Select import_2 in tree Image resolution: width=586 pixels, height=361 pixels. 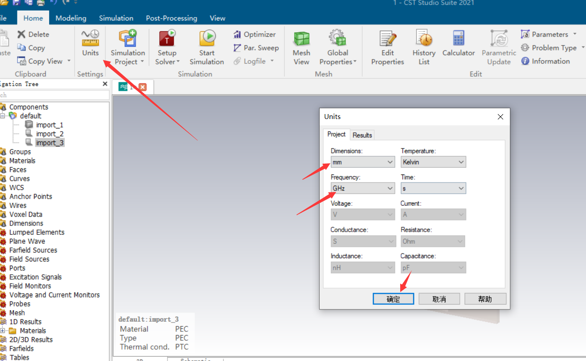tap(50, 134)
